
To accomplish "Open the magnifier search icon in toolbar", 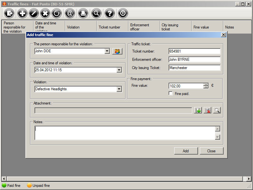I will [x=96, y=13].
